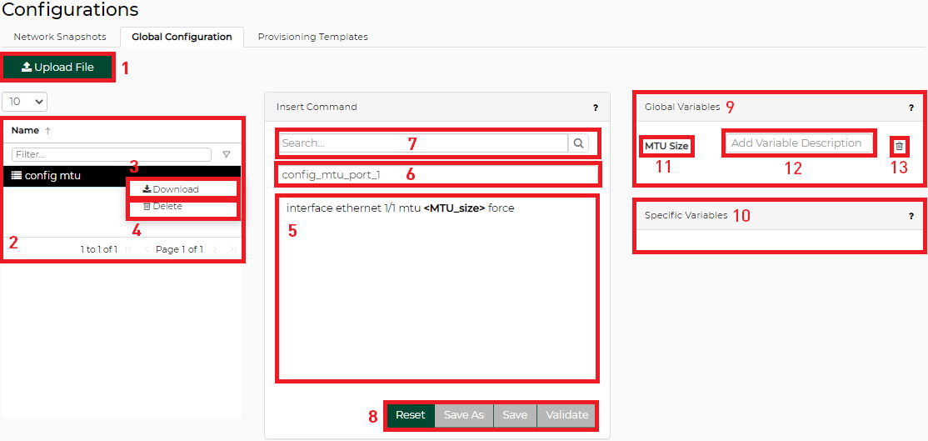Click the search magnifier icon
This screenshot has height=441, width=928.
578,143
